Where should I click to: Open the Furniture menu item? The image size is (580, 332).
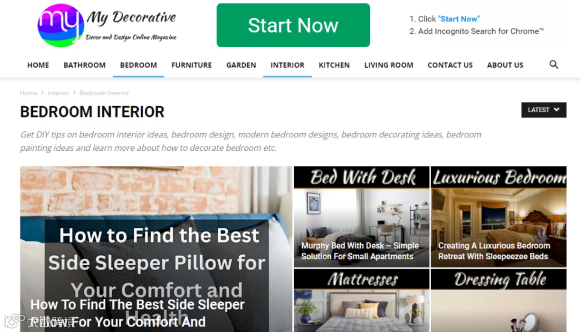192,65
